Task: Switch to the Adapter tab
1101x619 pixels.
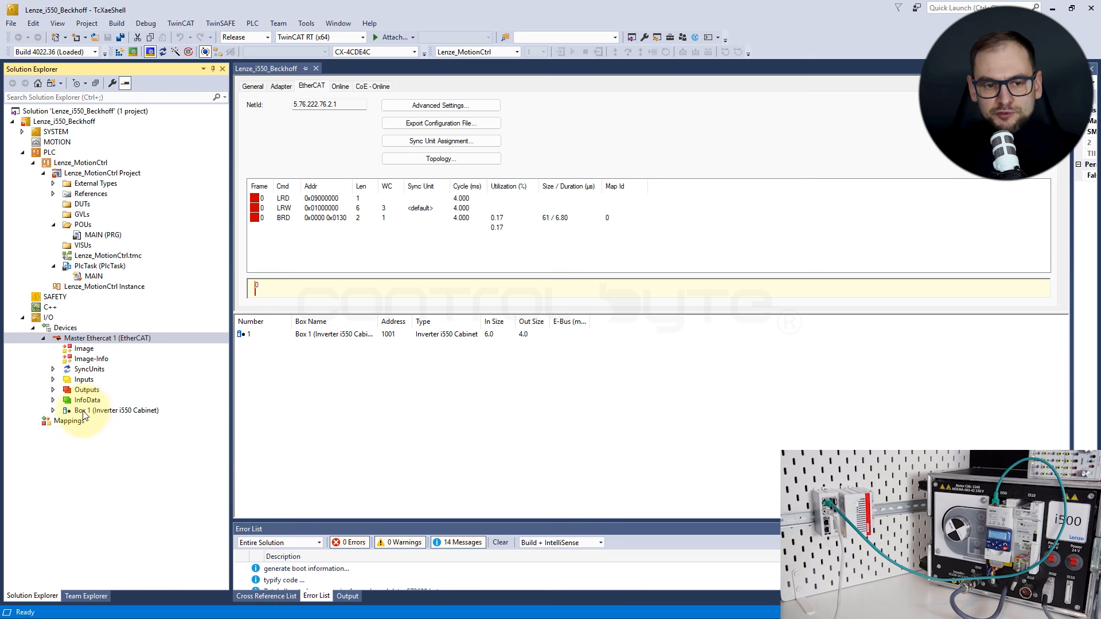Action: 281,87
